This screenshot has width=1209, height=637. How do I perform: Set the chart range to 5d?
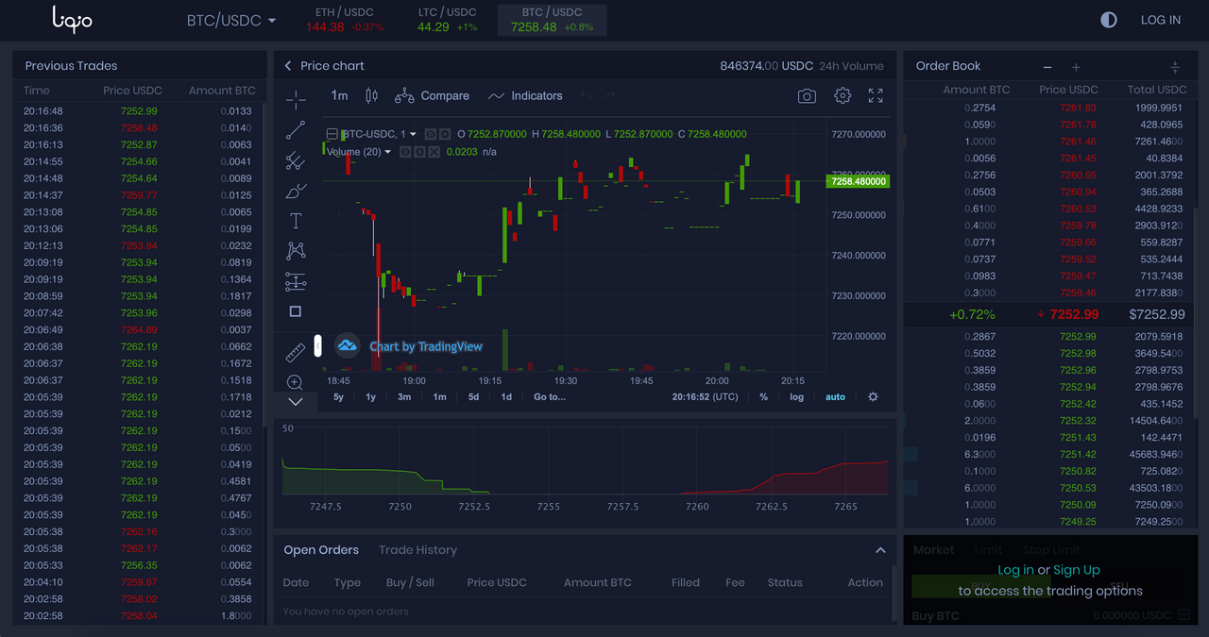[x=474, y=397]
